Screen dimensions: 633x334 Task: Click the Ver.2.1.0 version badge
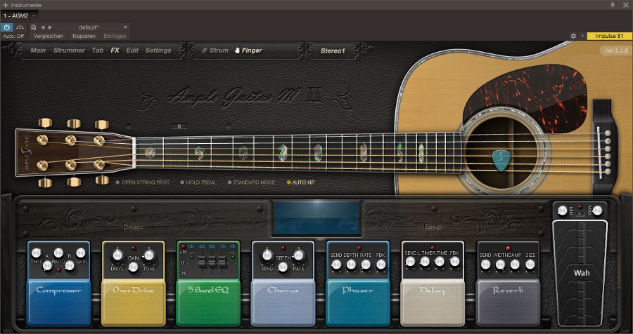click(x=616, y=51)
